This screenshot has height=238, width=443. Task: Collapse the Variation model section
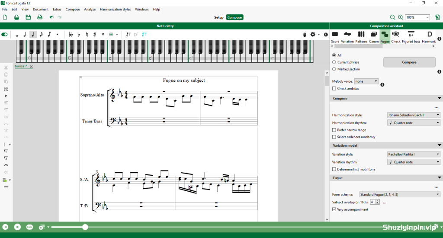coord(440,145)
